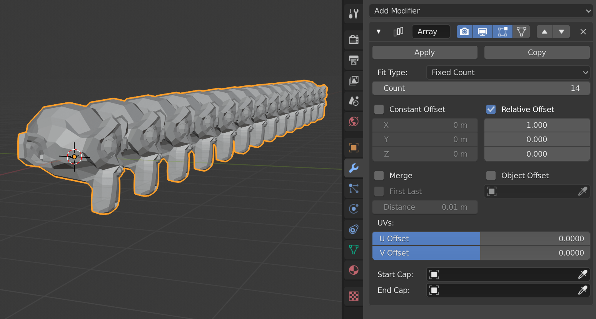Copy the Array modifier
The height and width of the screenshot is (319, 596).
[537, 52]
